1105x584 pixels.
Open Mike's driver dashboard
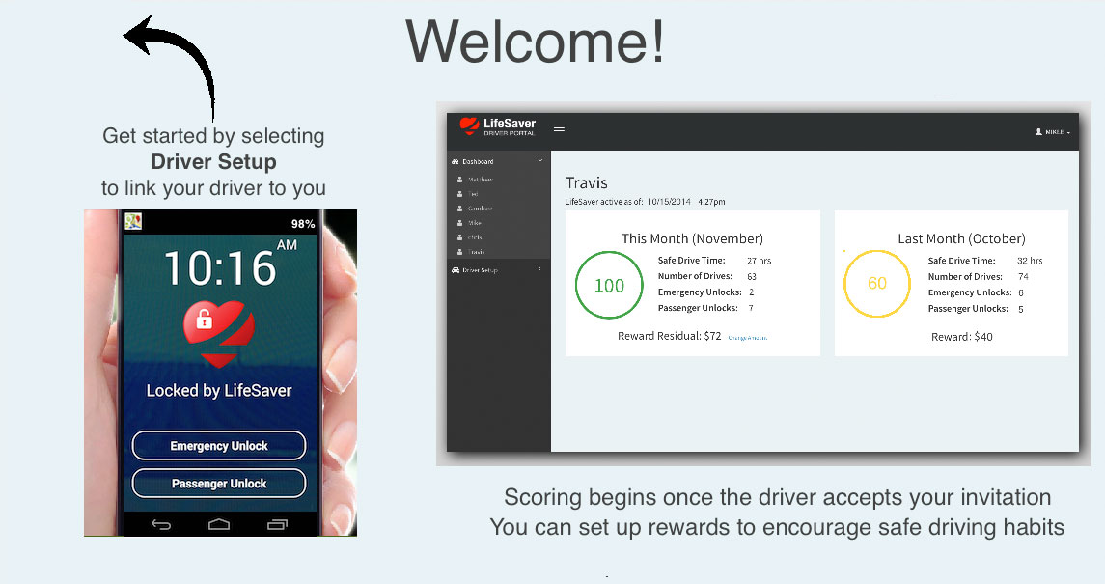(475, 223)
